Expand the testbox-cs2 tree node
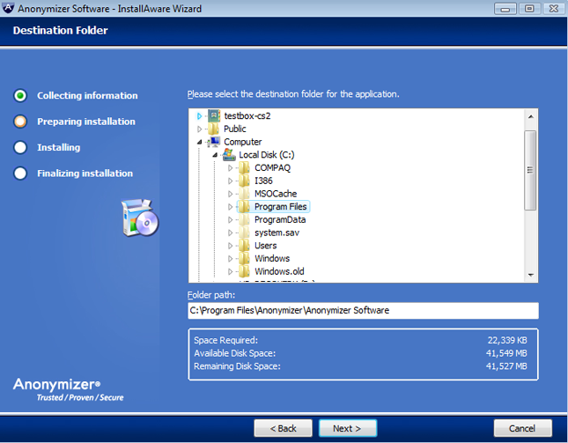 click(200, 116)
